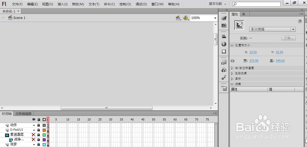Unlock the 玩家 layer
The height and width of the screenshot is (147, 307).
pyautogui.click(x=39, y=145)
